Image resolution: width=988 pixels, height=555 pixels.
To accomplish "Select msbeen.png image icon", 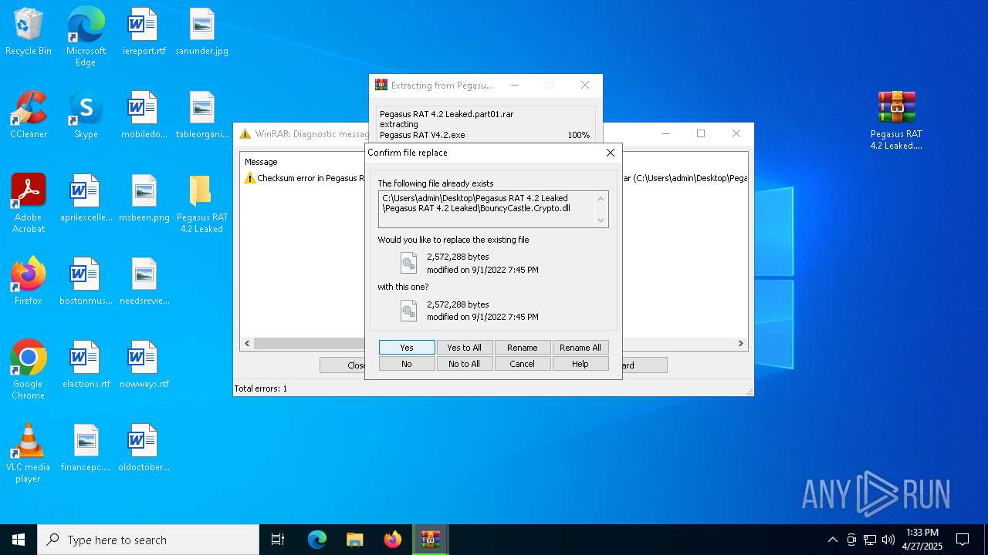I will tap(144, 198).
